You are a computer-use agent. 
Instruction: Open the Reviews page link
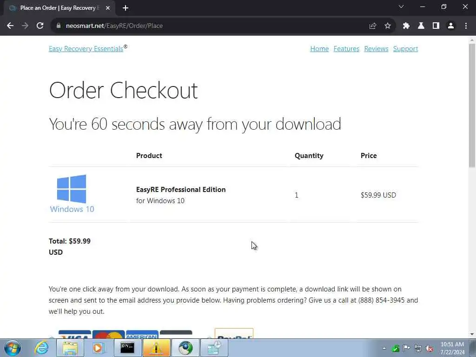[x=376, y=49]
